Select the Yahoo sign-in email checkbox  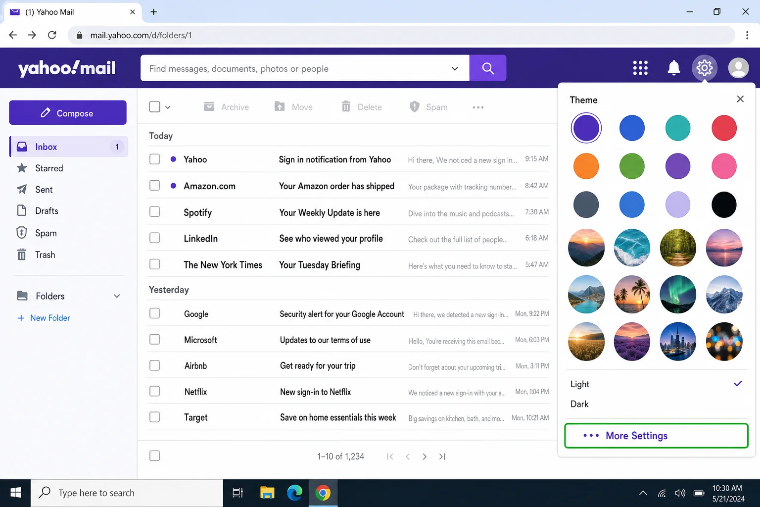pyautogui.click(x=155, y=159)
